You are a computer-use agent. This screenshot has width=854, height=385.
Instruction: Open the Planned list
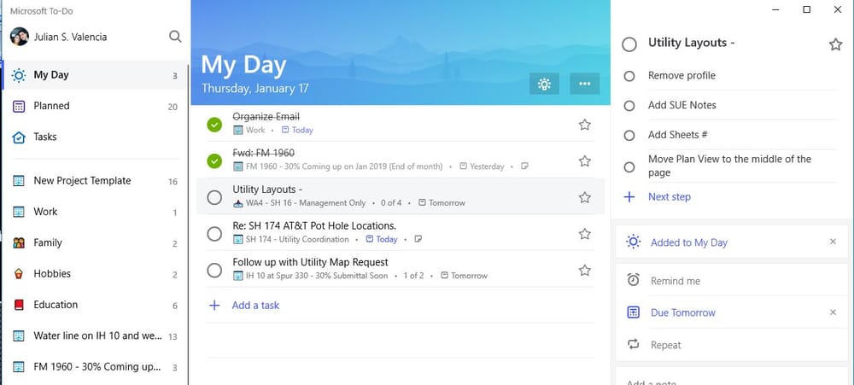(95, 106)
